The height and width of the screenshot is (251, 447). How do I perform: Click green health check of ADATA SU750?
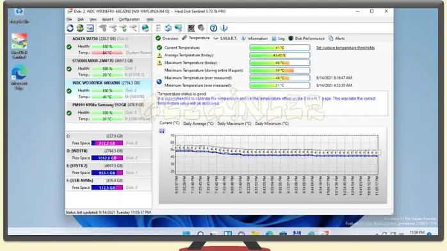tap(69, 47)
